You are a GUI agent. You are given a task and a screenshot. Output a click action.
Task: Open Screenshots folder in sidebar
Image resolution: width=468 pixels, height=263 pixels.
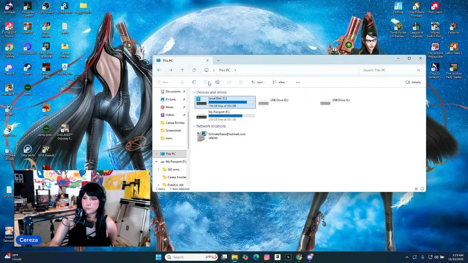[x=173, y=130]
